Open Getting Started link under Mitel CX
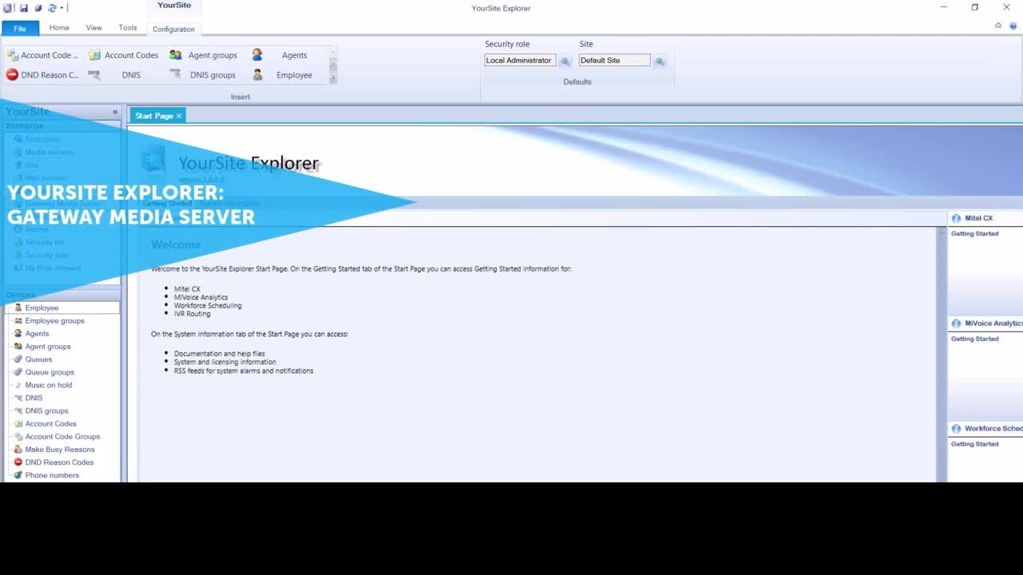The image size is (1023, 575). point(974,234)
